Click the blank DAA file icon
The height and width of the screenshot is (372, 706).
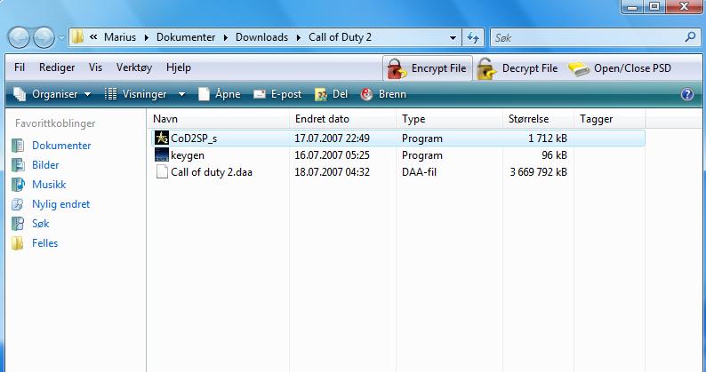162,172
